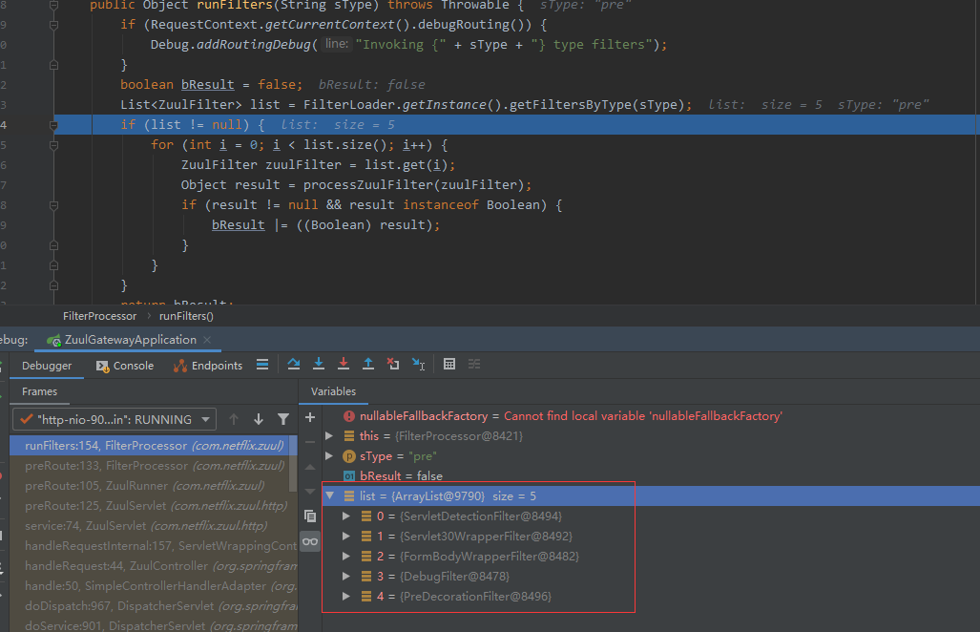Select the service:74 ZuulServlet stack frame

[x=145, y=526]
